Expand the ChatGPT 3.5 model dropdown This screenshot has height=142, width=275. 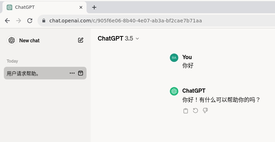click(x=118, y=38)
